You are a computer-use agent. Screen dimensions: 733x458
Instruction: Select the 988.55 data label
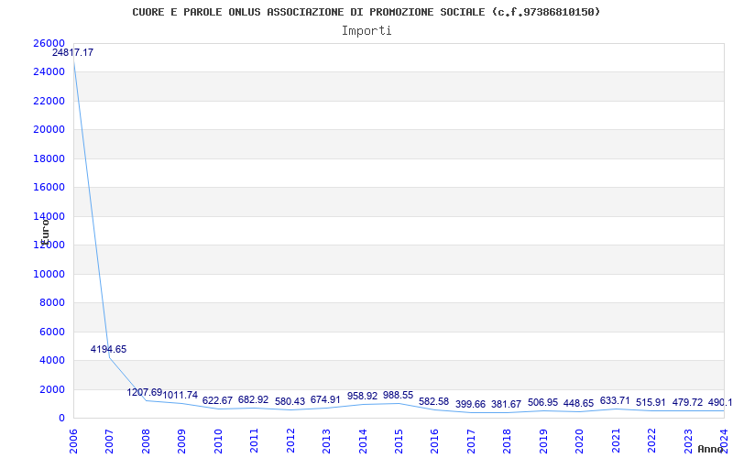click(x=399, y=396)
